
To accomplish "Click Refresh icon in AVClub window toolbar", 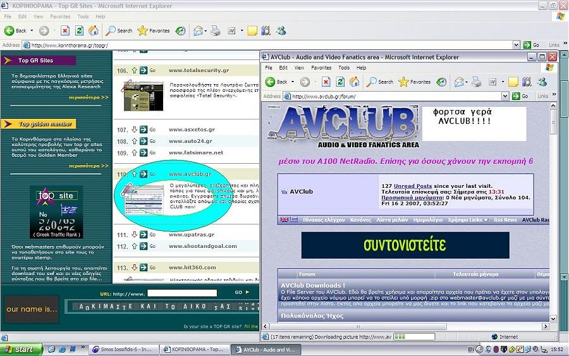I will coord(340,82).
